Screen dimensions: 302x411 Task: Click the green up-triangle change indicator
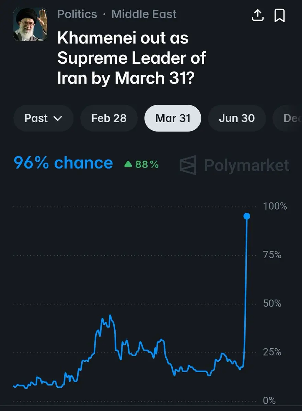point(128,165)
